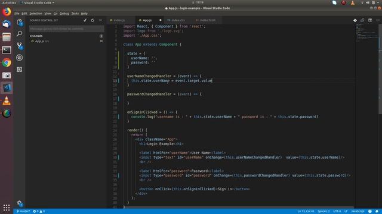The image size is (382, 214).
Task: Launch Firefox from the dock
Action: (x=7, y=12)
